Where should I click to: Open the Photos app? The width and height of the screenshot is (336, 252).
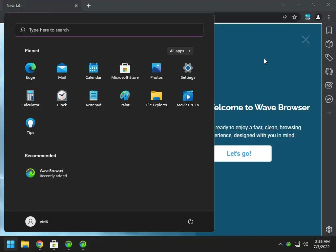pos(157,71)
